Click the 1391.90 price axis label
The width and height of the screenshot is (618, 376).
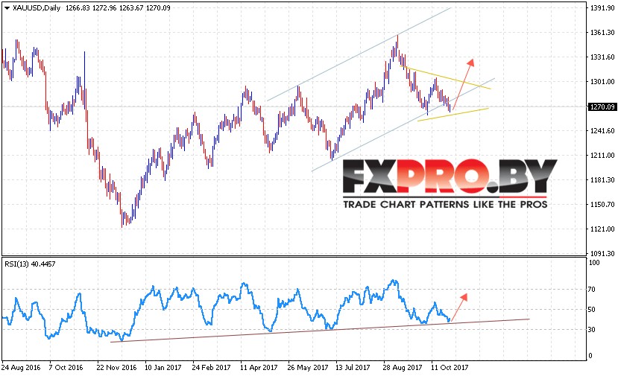[x=602, y=8]
